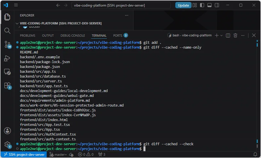Click frontend/dist/index.html path
The image size is (261, 158).
44,120
